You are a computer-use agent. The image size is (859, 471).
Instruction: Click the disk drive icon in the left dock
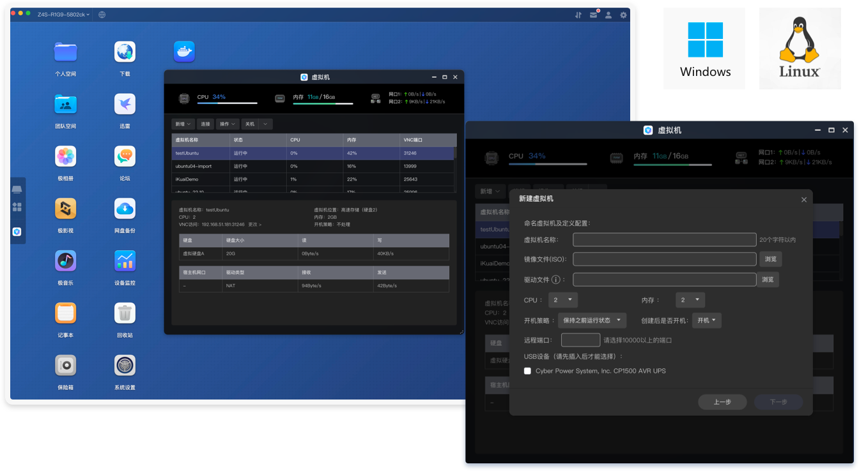[17, 190]
